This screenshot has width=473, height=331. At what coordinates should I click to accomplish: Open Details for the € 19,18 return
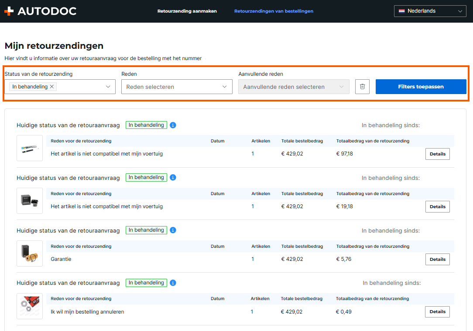coord(437,207)
